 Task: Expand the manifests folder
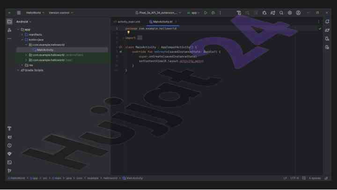point(22,35)
